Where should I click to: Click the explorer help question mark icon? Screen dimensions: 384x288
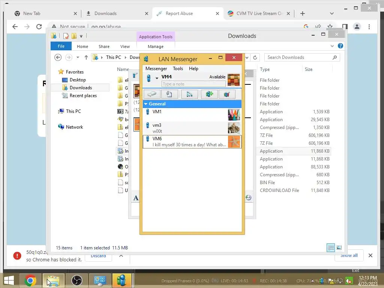click(x=340, y=46)
